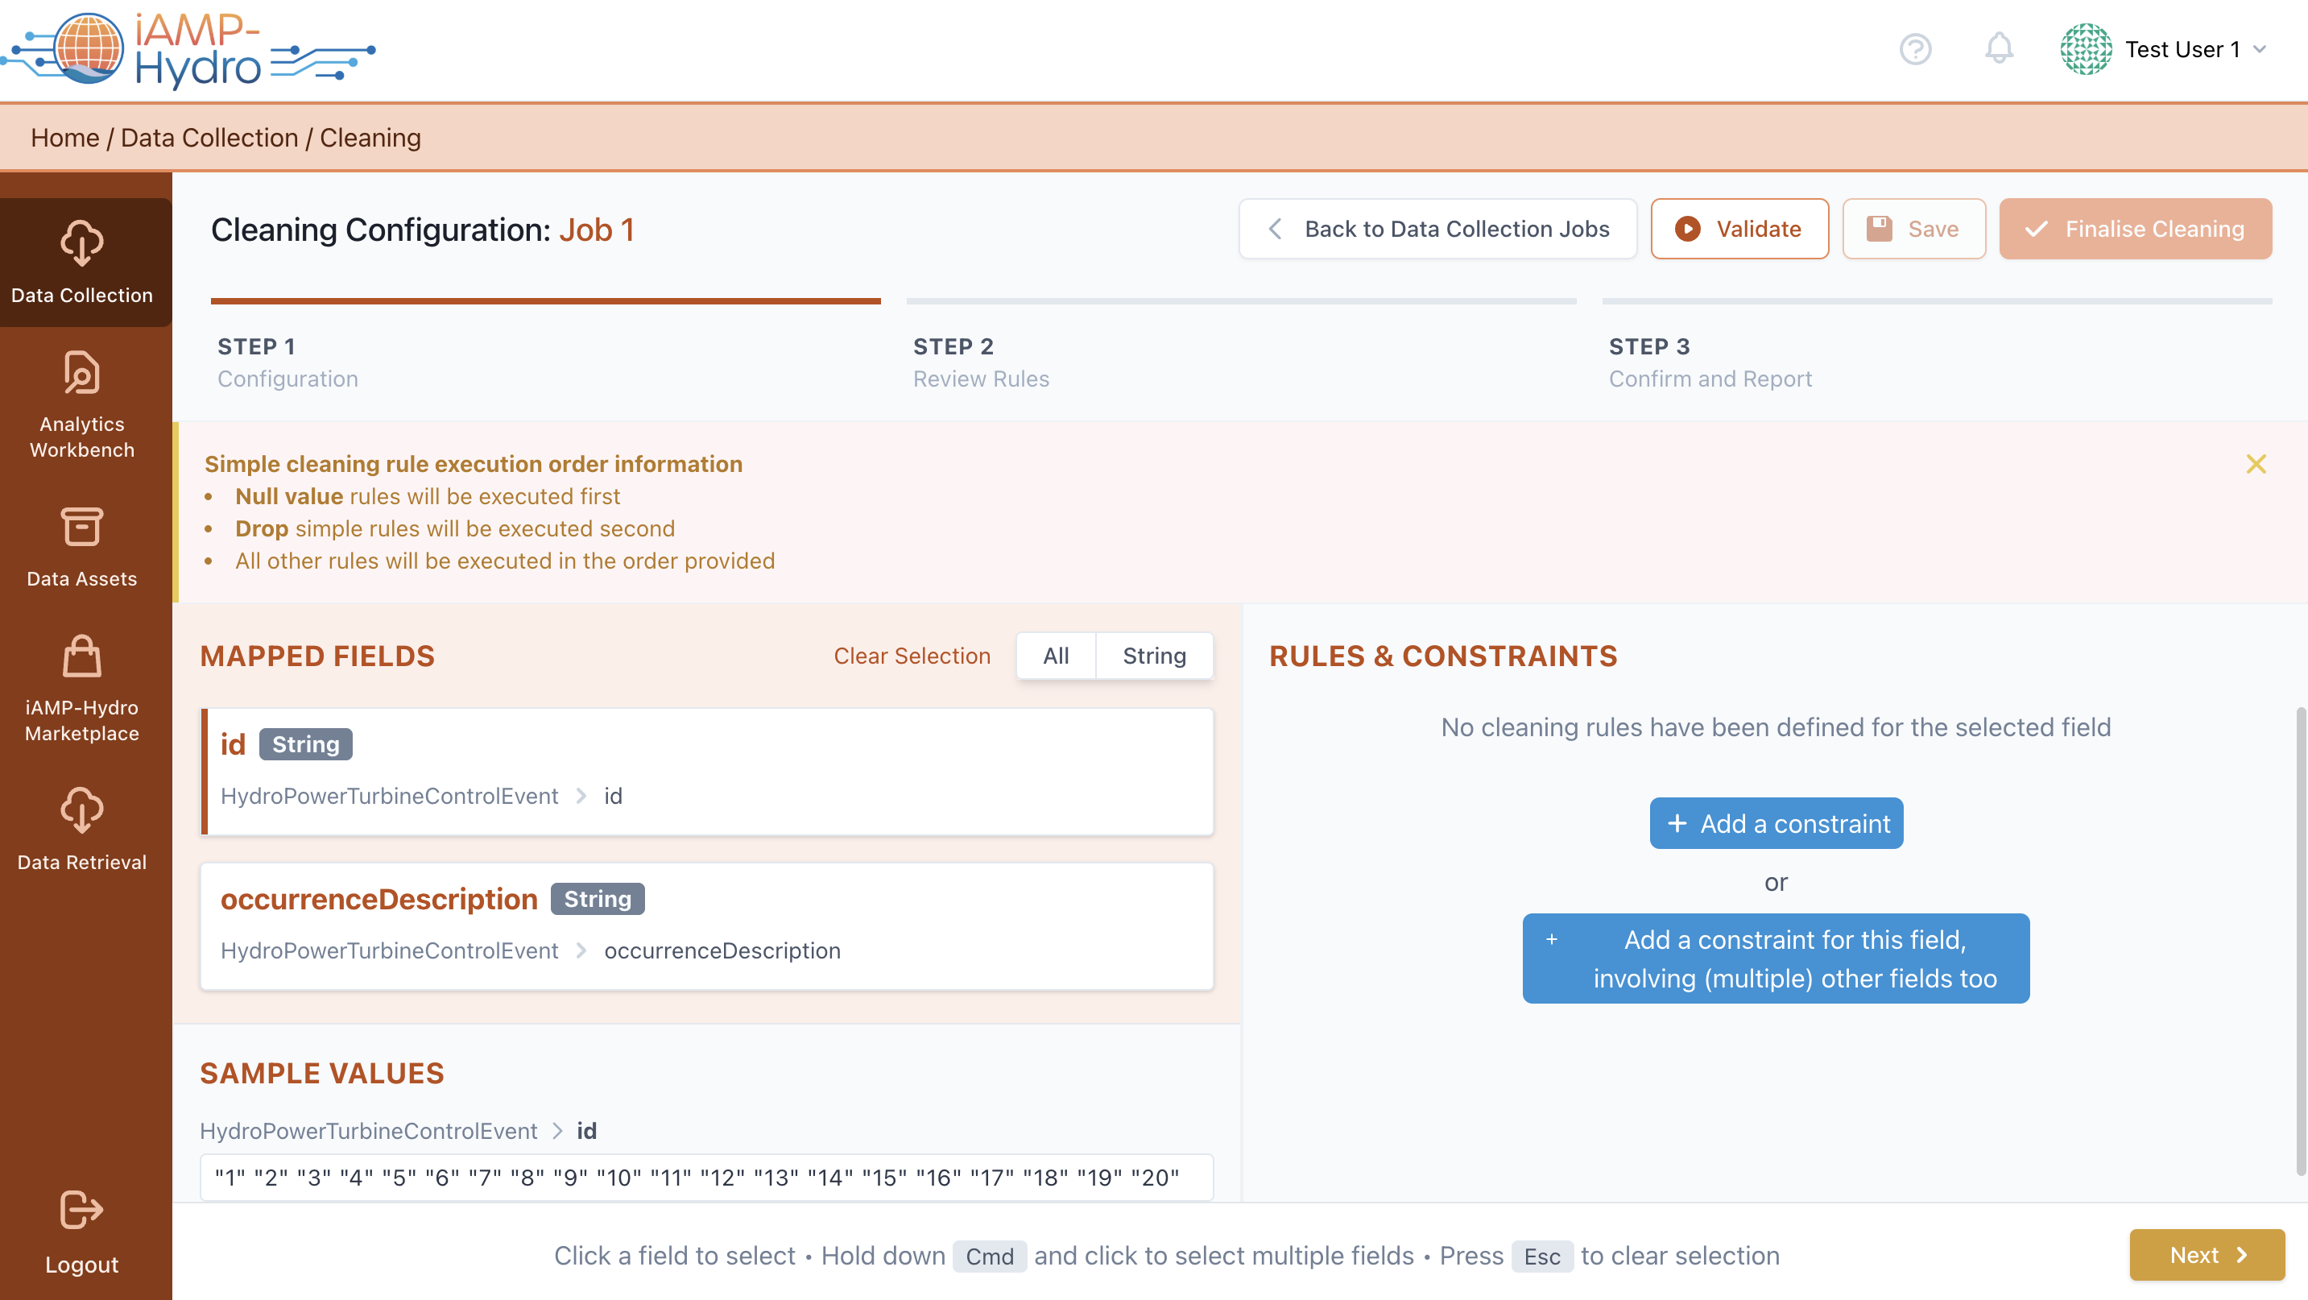This screenshot has height=1300, width=2308.
Task: Click the rules panel vertical scrollbar
Action: tap(2300, 941)
